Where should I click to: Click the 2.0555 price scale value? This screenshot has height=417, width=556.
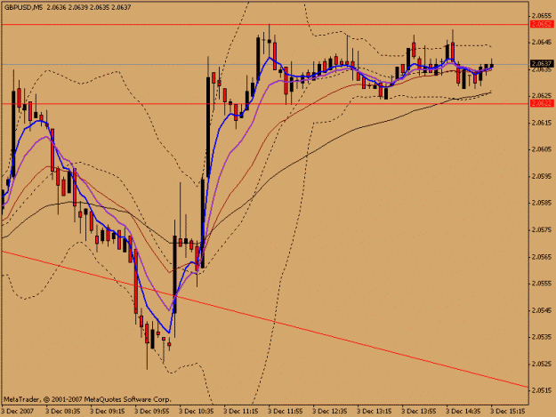(x=542, y=284)
